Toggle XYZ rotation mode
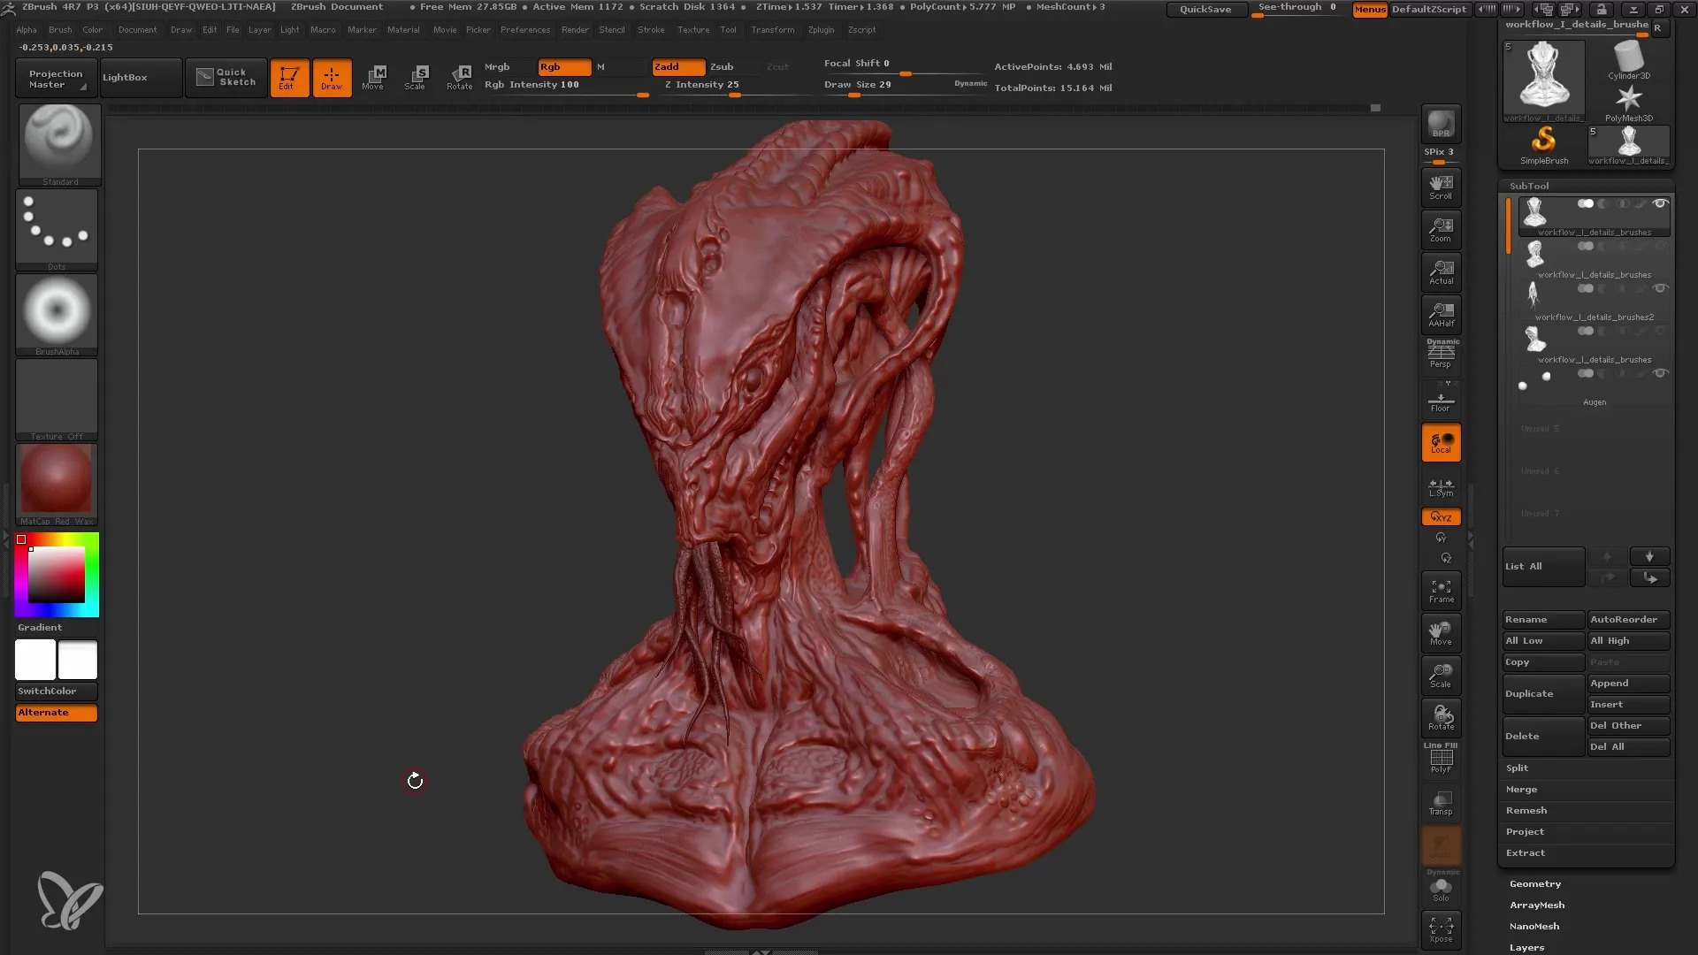 click(1441, 516)
